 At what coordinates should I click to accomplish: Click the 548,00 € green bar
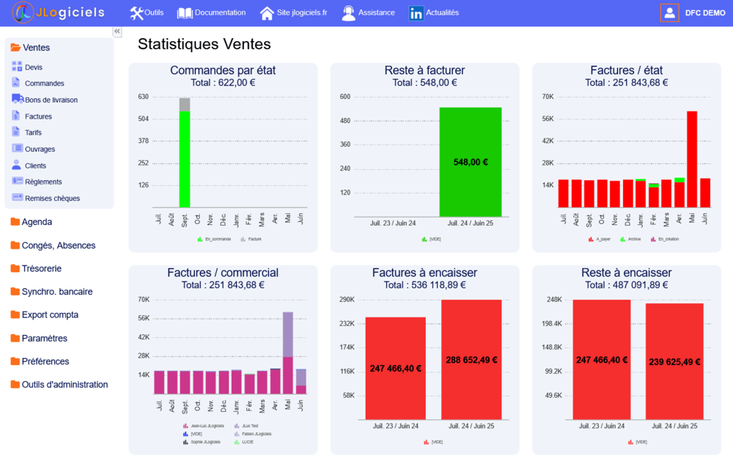470,162
